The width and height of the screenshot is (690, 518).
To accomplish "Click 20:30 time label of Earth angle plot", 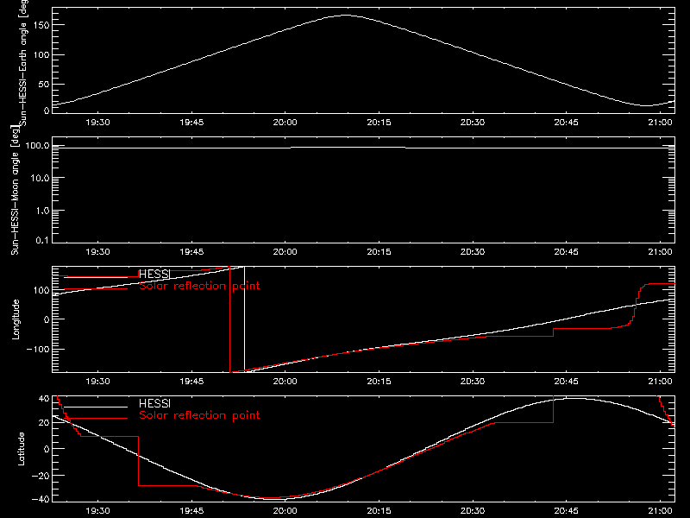I will click(x=473, y=122).
